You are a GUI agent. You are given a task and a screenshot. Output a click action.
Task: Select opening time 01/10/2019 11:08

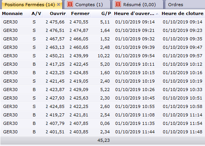click(135, 115)
